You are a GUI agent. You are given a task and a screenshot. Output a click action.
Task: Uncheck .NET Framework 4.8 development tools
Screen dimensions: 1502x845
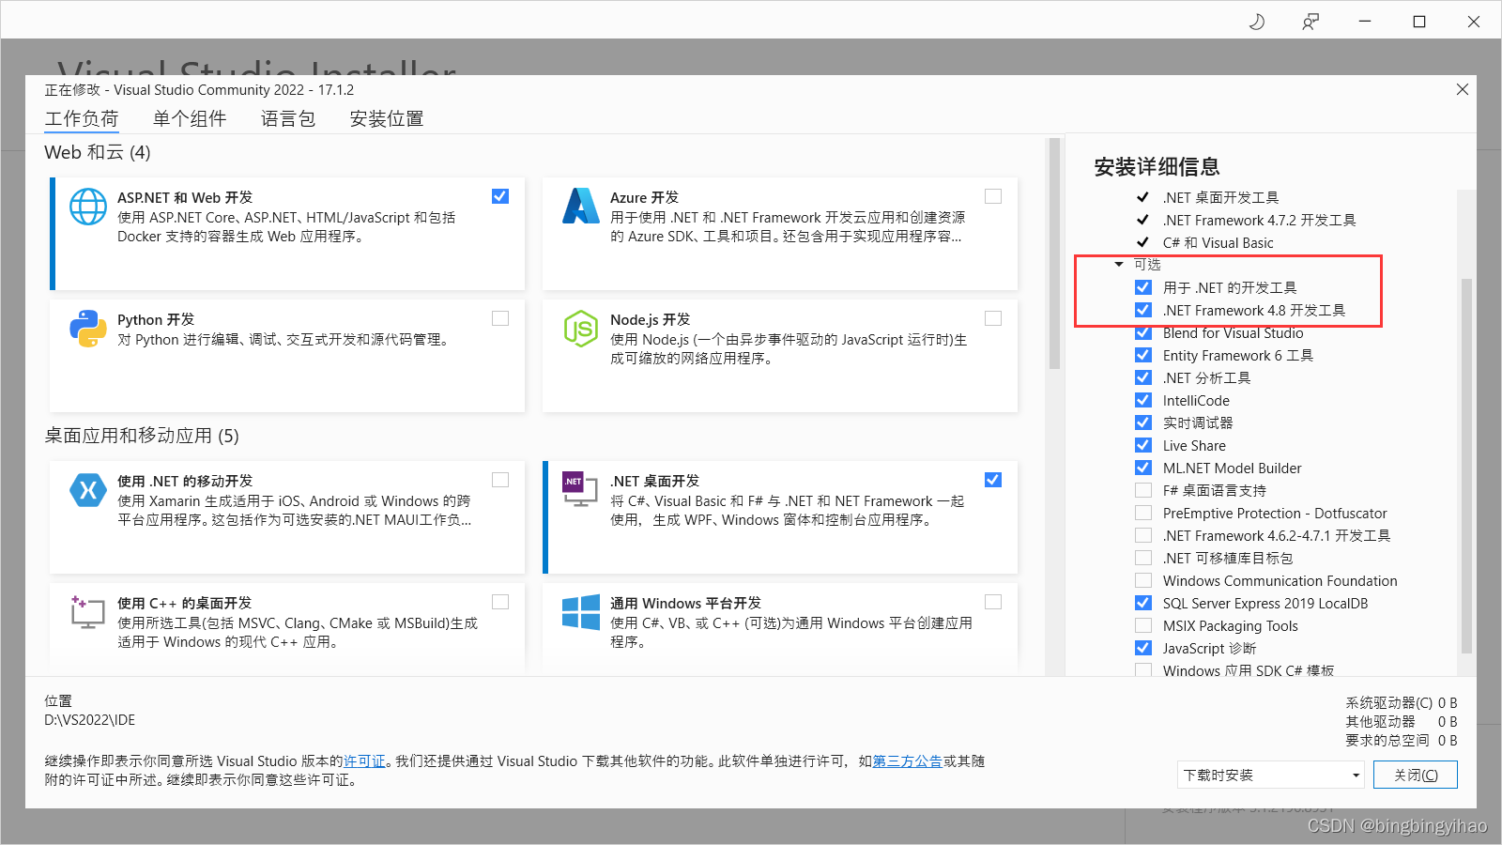[x=1143, y=310]
